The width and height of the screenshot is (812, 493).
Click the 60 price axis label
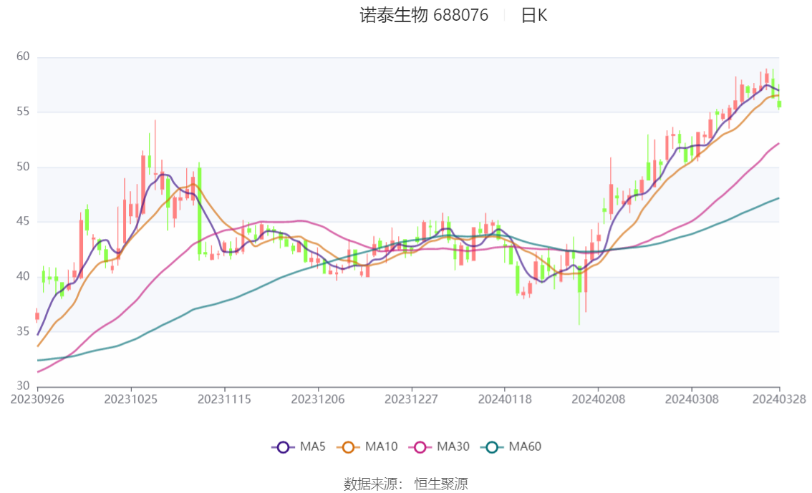coord(23,57)
